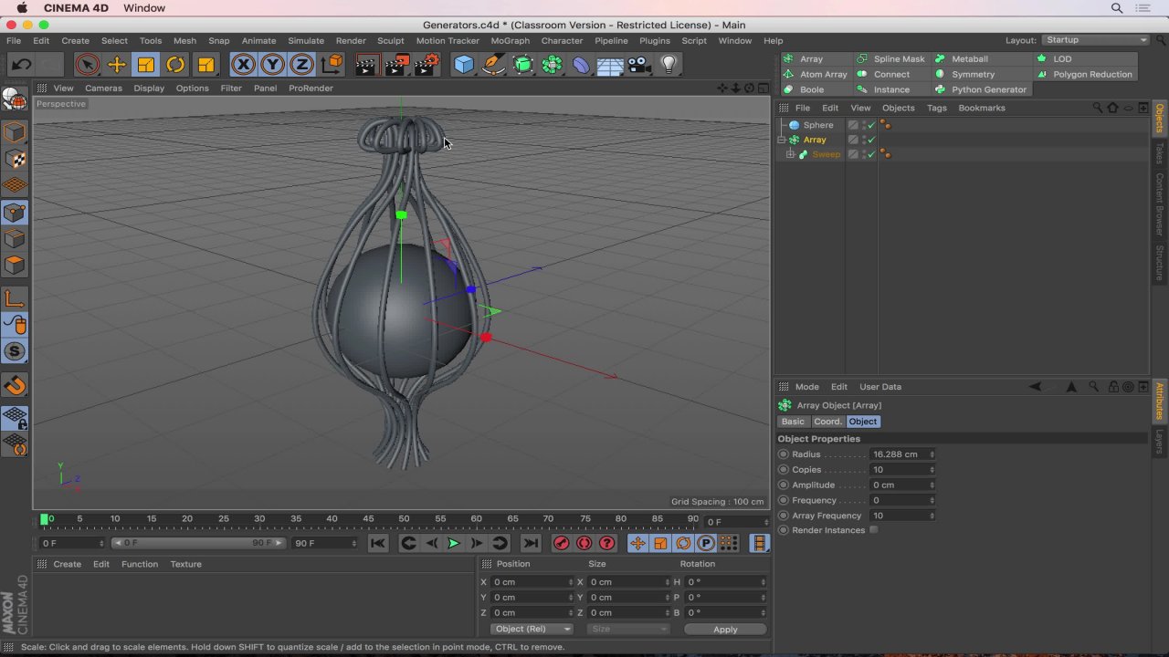Select Edges mode icon
Screen dimensions: 1169x657
pos(15,239)
